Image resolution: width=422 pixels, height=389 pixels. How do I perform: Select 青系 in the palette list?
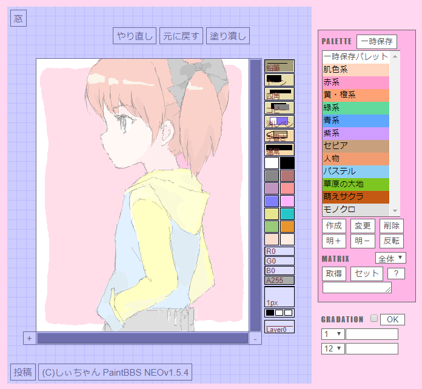pyautogui.click(x=357, y=121)
